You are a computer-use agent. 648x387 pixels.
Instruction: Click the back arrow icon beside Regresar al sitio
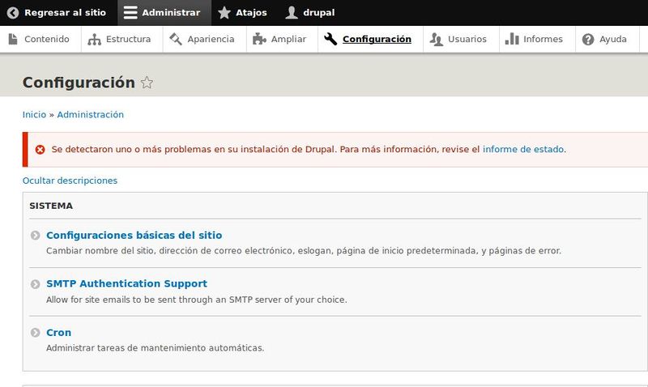13,13
